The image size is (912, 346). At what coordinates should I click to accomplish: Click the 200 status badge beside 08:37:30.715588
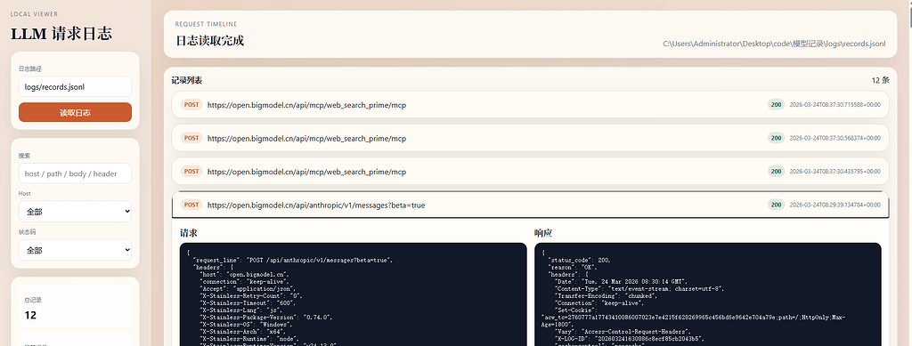coord(776,105)
